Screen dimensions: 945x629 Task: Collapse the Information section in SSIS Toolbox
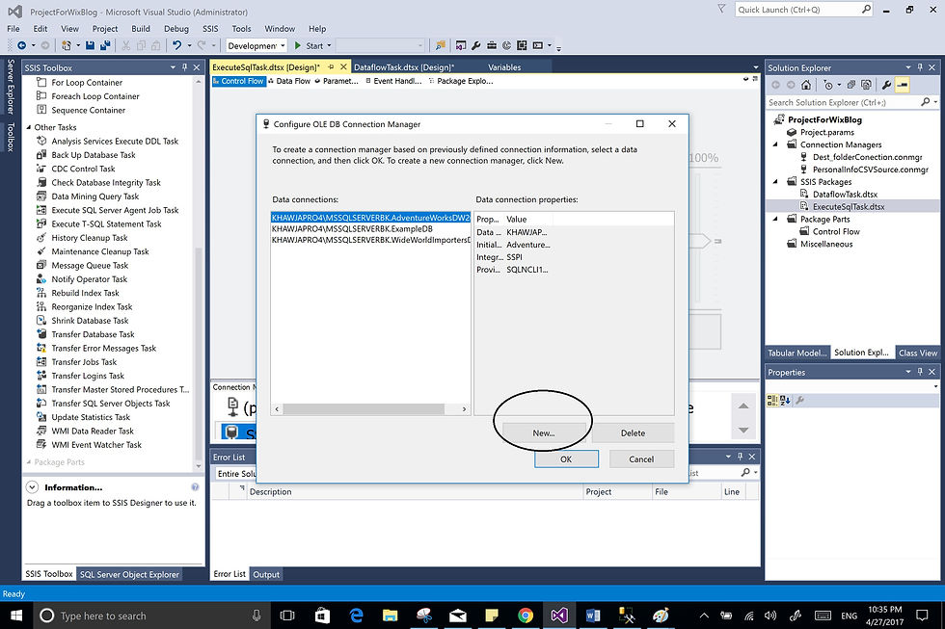pos(33,487)
